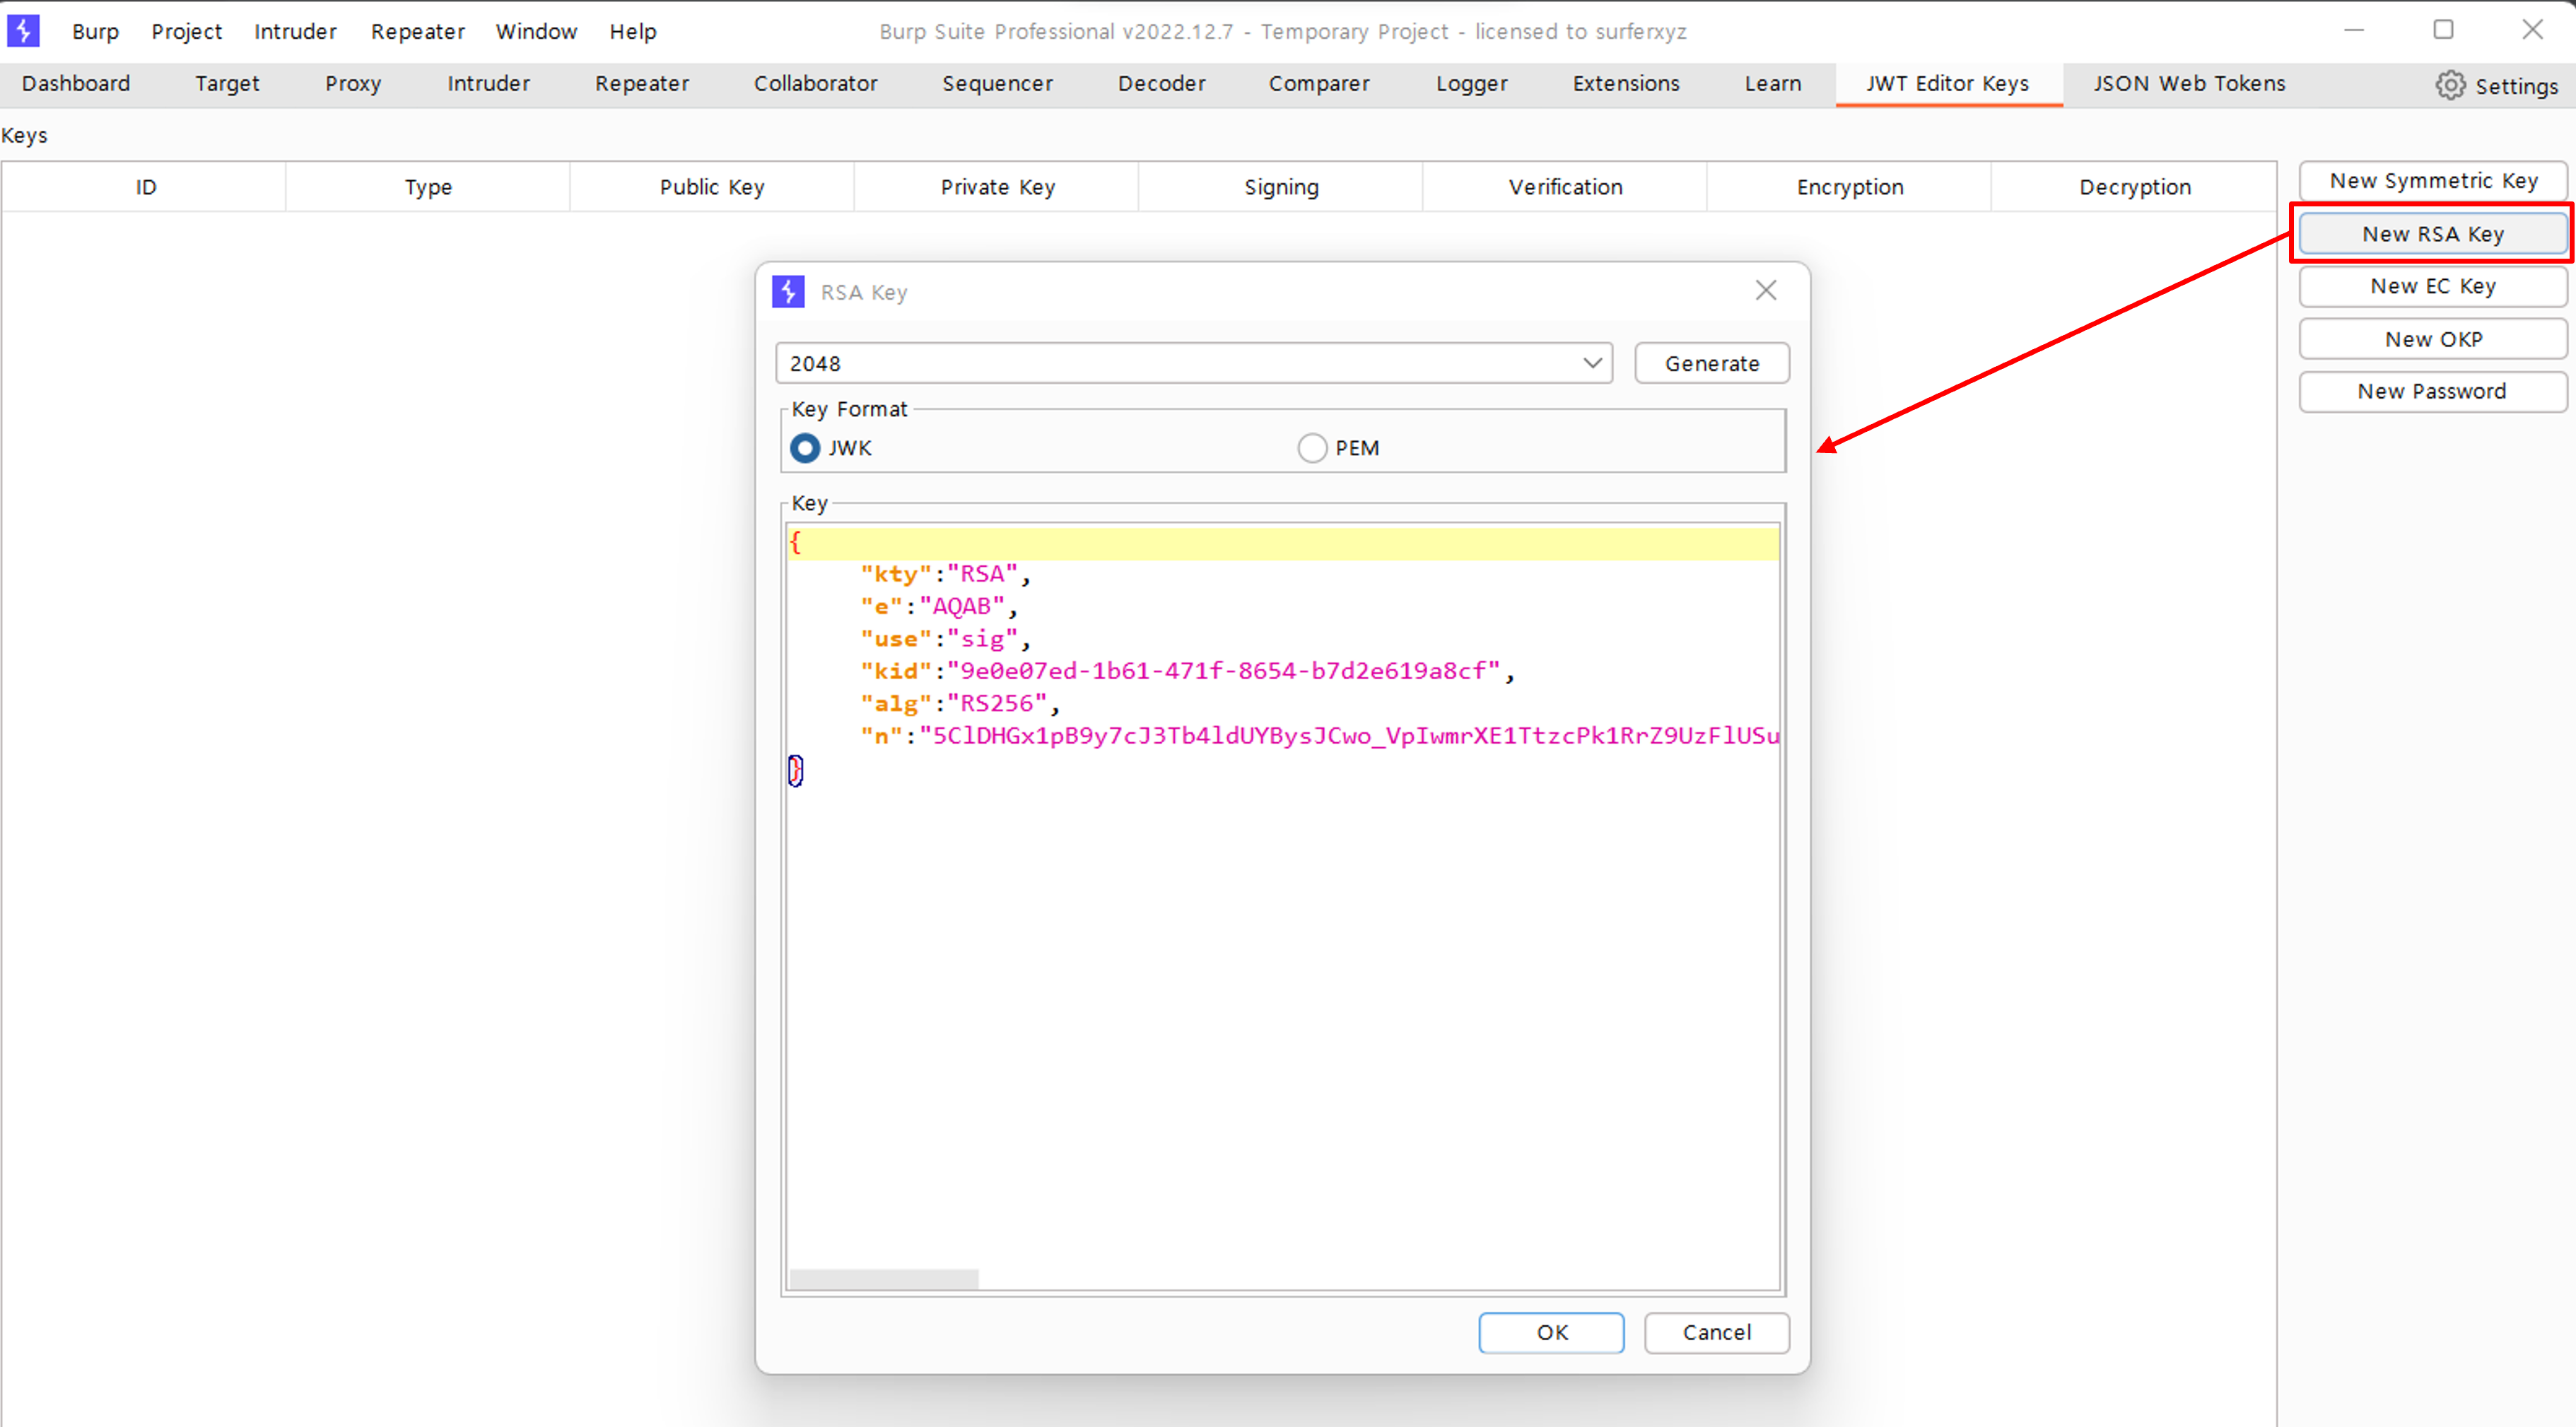The height and width of the screenshot is (1427, 2576).
Task: Click the Decryption column header
Action: tap(2135, 187)
